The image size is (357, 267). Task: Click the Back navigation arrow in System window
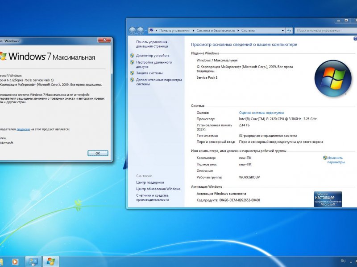(132, 30)
